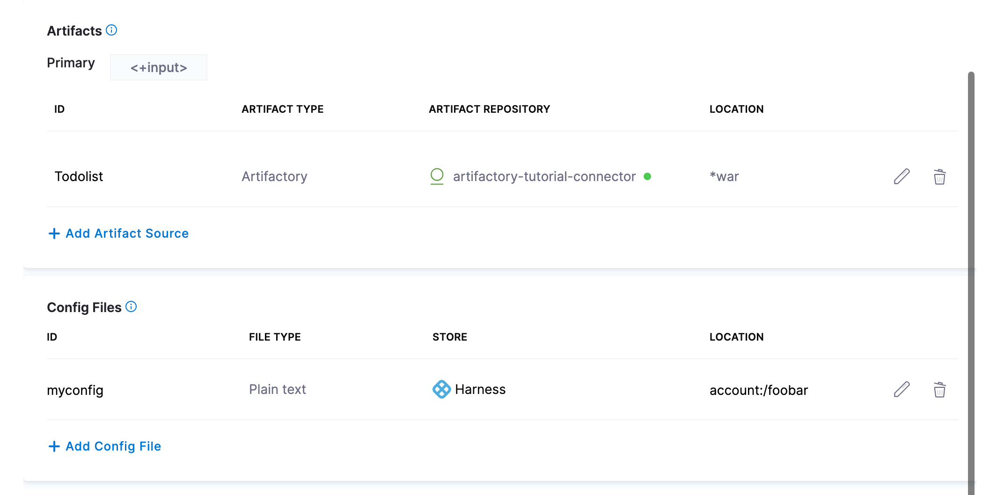Image resolution: width=997 pixels, height=495 pixels.
Task: Click the Artifact Repository column header
Action: pyautogui.click(x=489, y=109)
